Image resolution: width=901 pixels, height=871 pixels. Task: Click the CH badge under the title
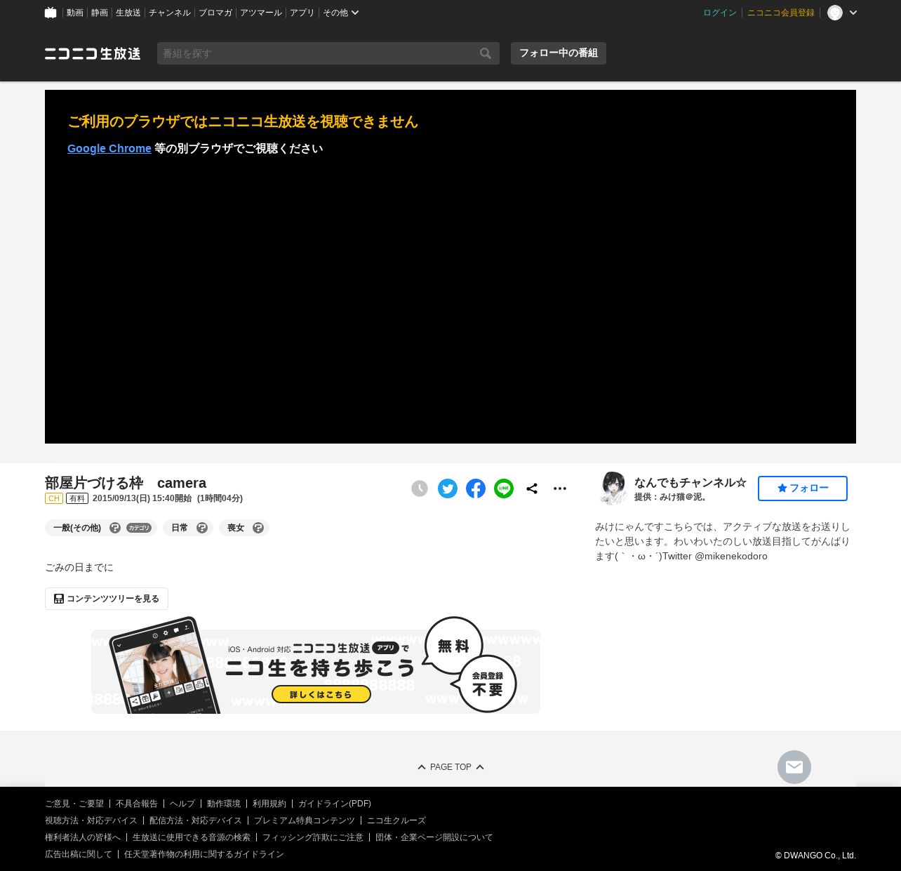point(54,498)
